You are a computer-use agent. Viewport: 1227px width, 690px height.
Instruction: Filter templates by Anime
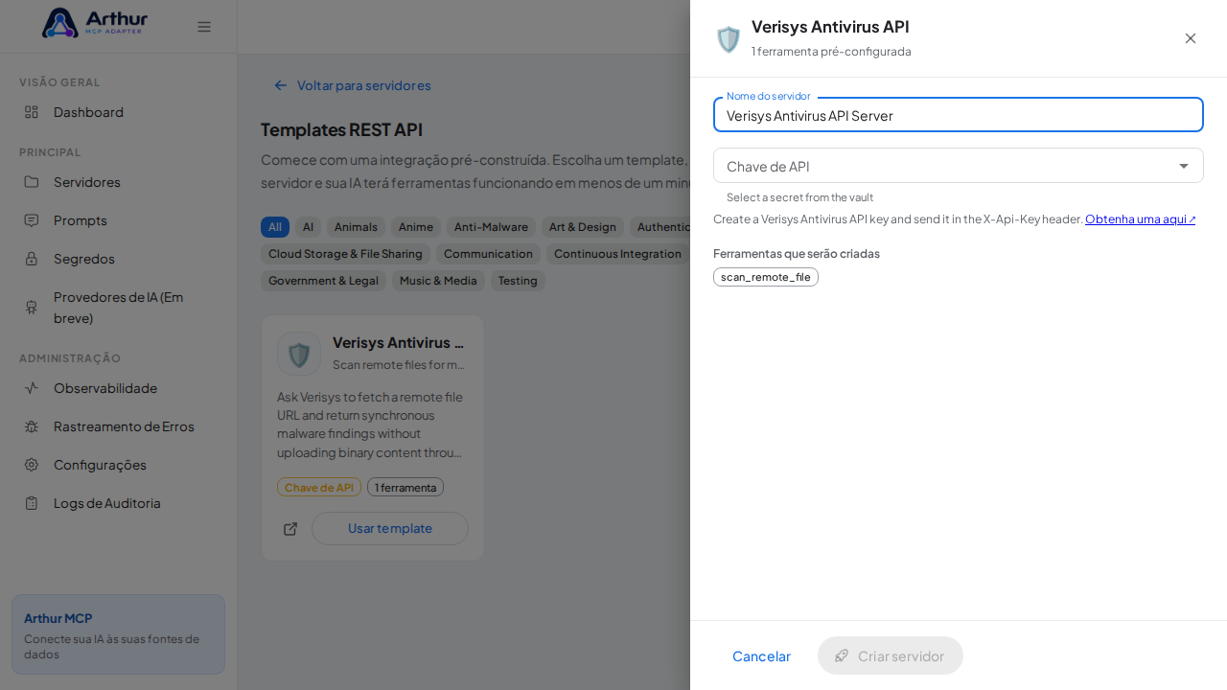(x=416, y=227)
